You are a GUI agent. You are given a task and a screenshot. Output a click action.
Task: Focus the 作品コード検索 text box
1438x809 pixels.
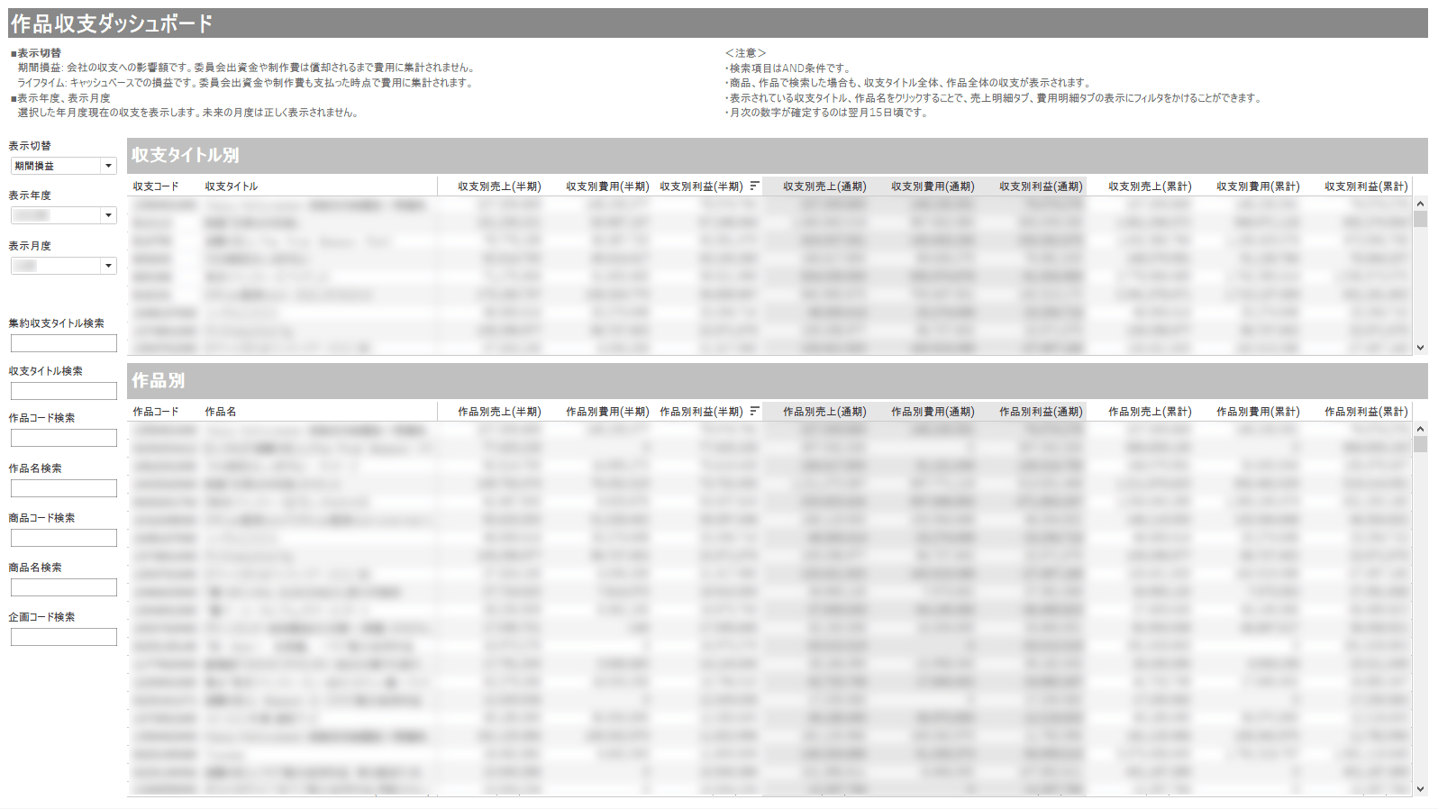click(x=64, y=438)
